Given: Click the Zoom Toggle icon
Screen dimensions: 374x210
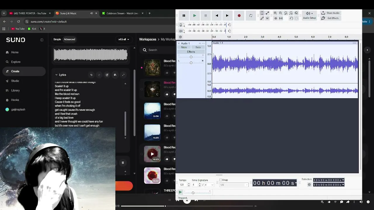Looking at the screenshot, I should tap(296, 13).
